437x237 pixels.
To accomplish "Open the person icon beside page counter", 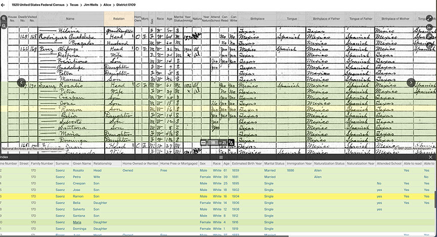I will (231, 143).
